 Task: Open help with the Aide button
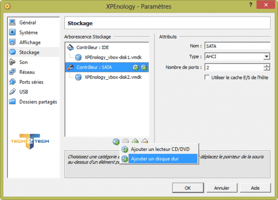255,188
